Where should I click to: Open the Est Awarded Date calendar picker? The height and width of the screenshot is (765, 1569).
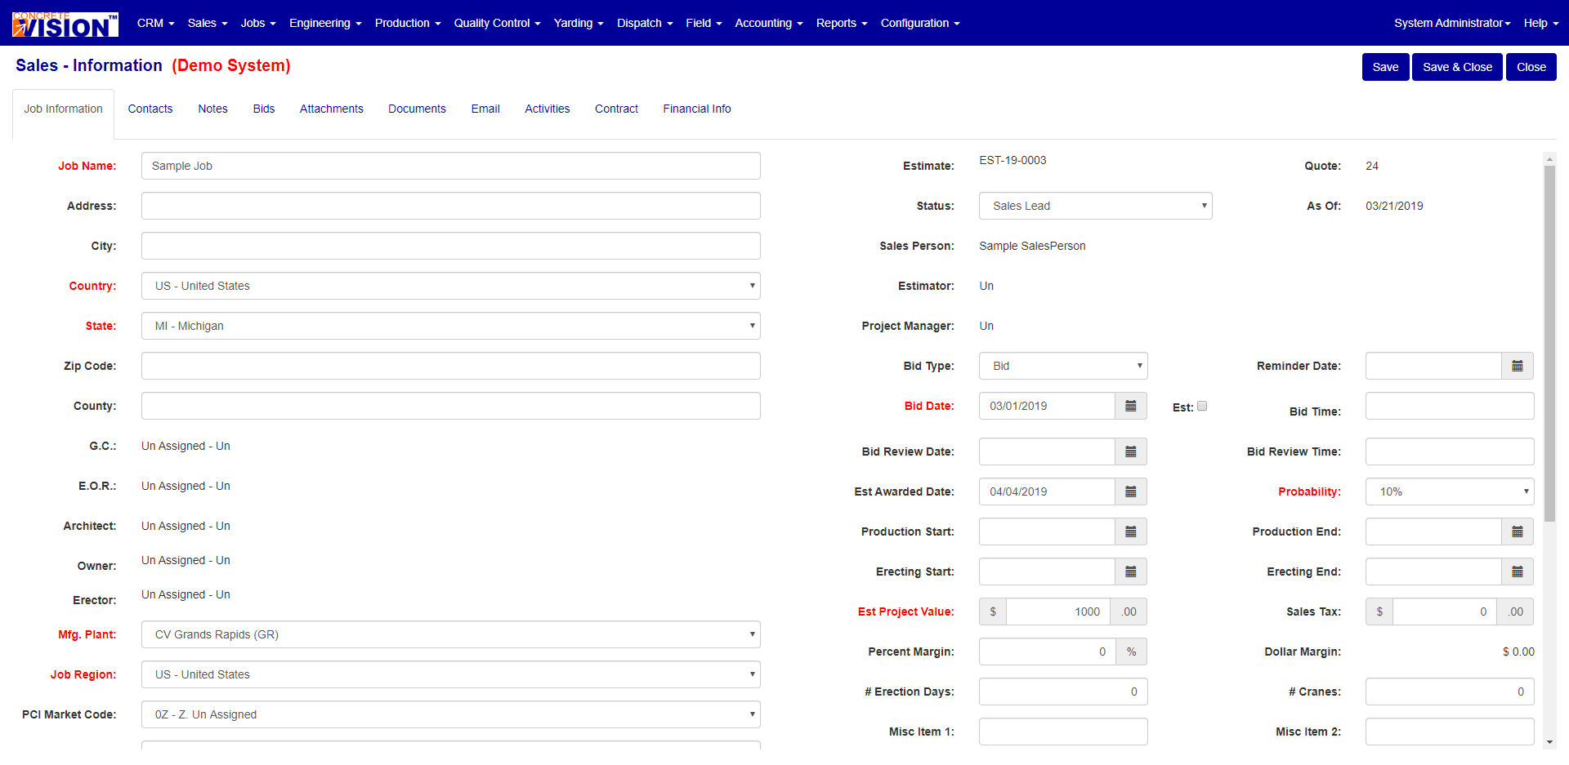[x=1130, y=491]
